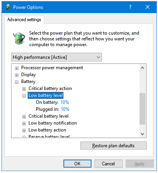
Task: Click the Cancel button
Action: pos(108,163)
